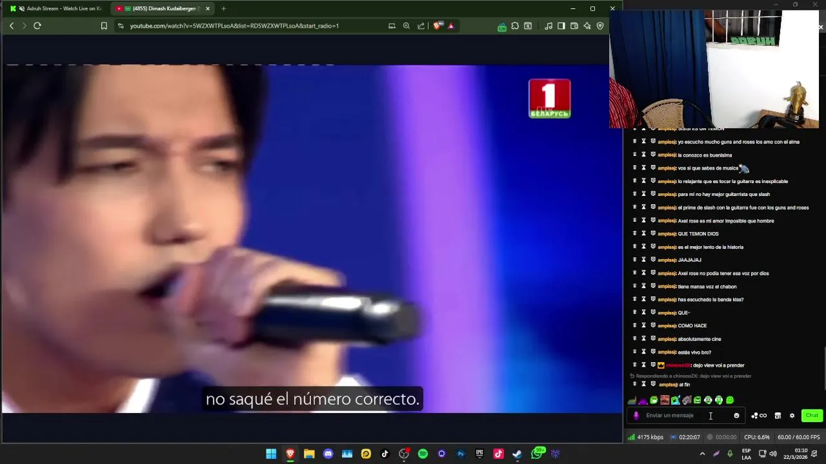This screenshot has height=464, width=826.
Task: Delete ampisaj's 'QUE TEMON DIOS' message
Action: pyautogui.click(x=634, y=233)
